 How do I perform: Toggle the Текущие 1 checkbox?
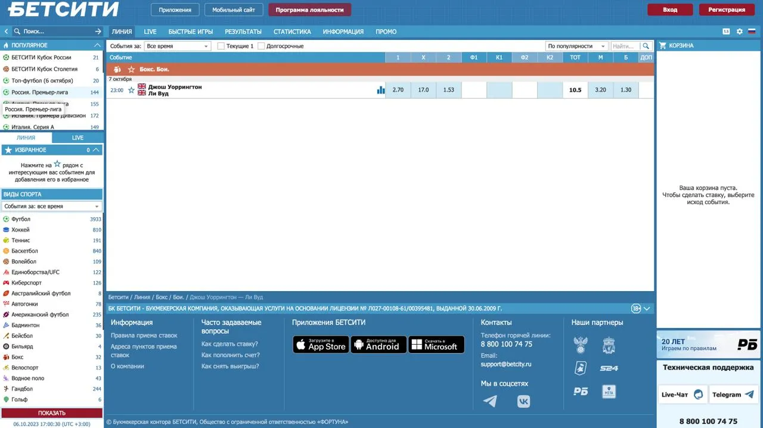[221, 46]
